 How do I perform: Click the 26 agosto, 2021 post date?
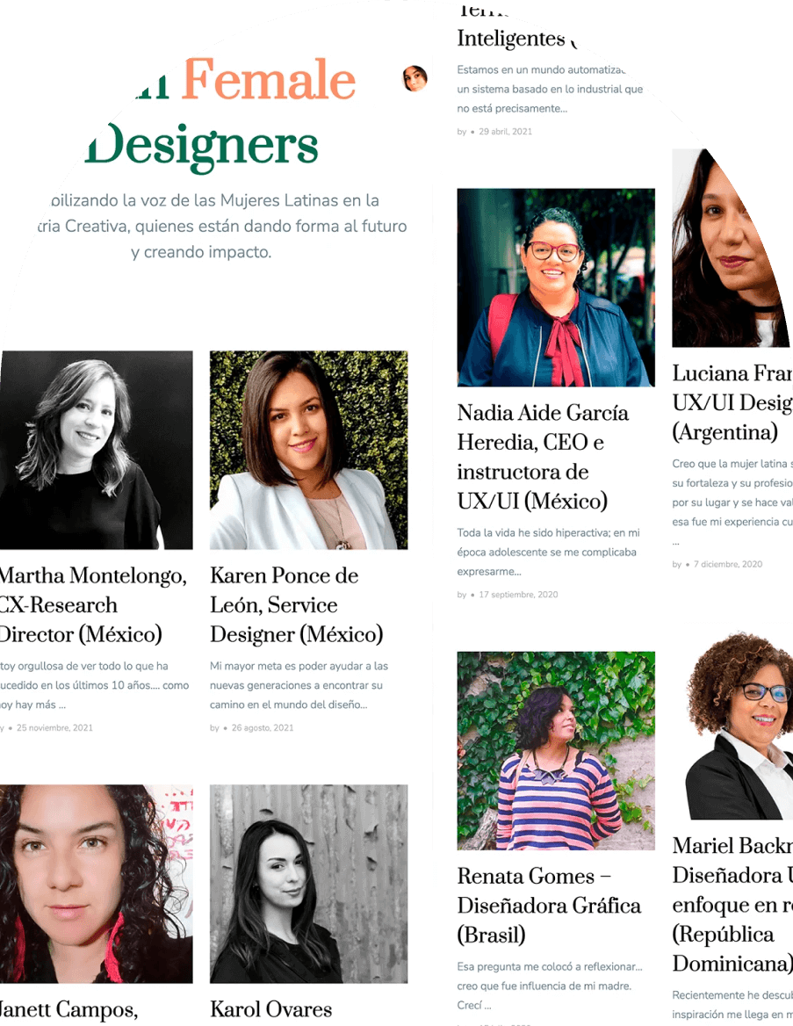click(x=263, y=727)
